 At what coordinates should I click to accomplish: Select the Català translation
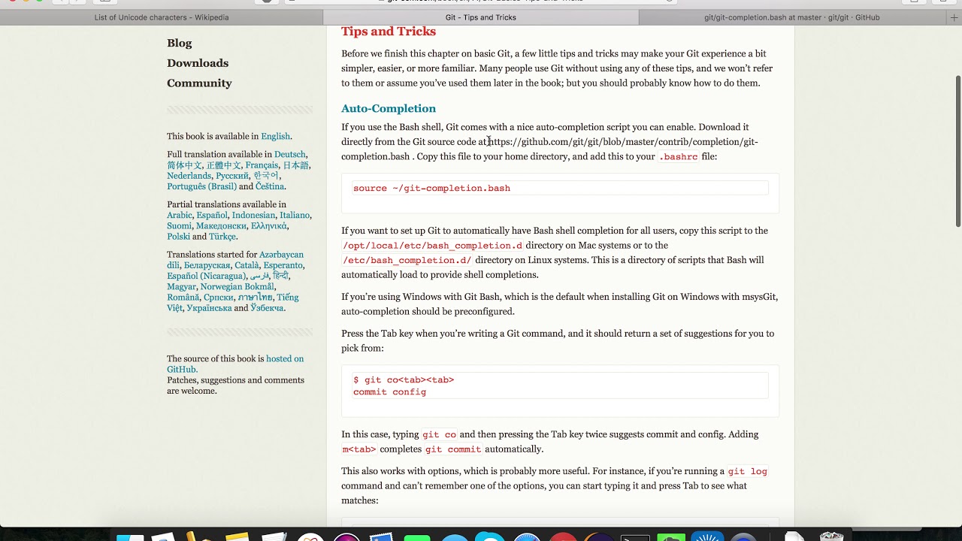pos(247,265)
